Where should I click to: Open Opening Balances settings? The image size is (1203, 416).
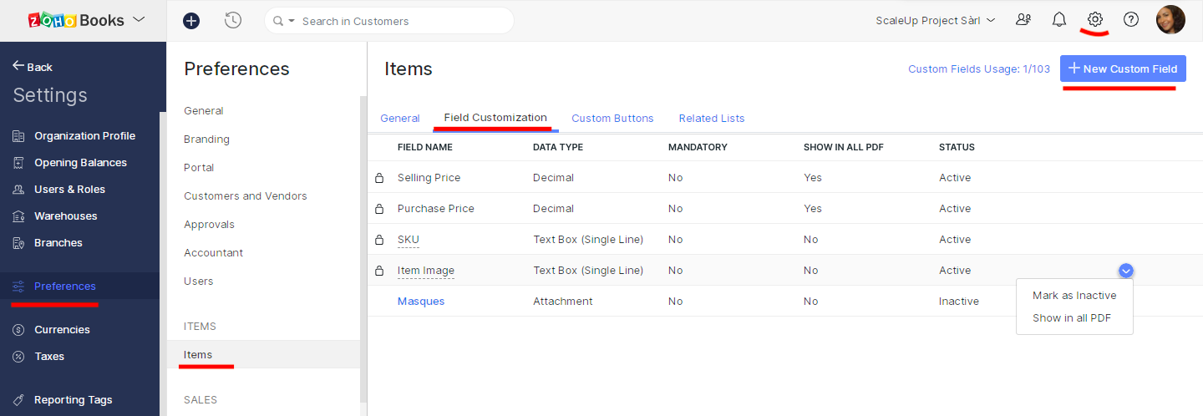point(79,163)
